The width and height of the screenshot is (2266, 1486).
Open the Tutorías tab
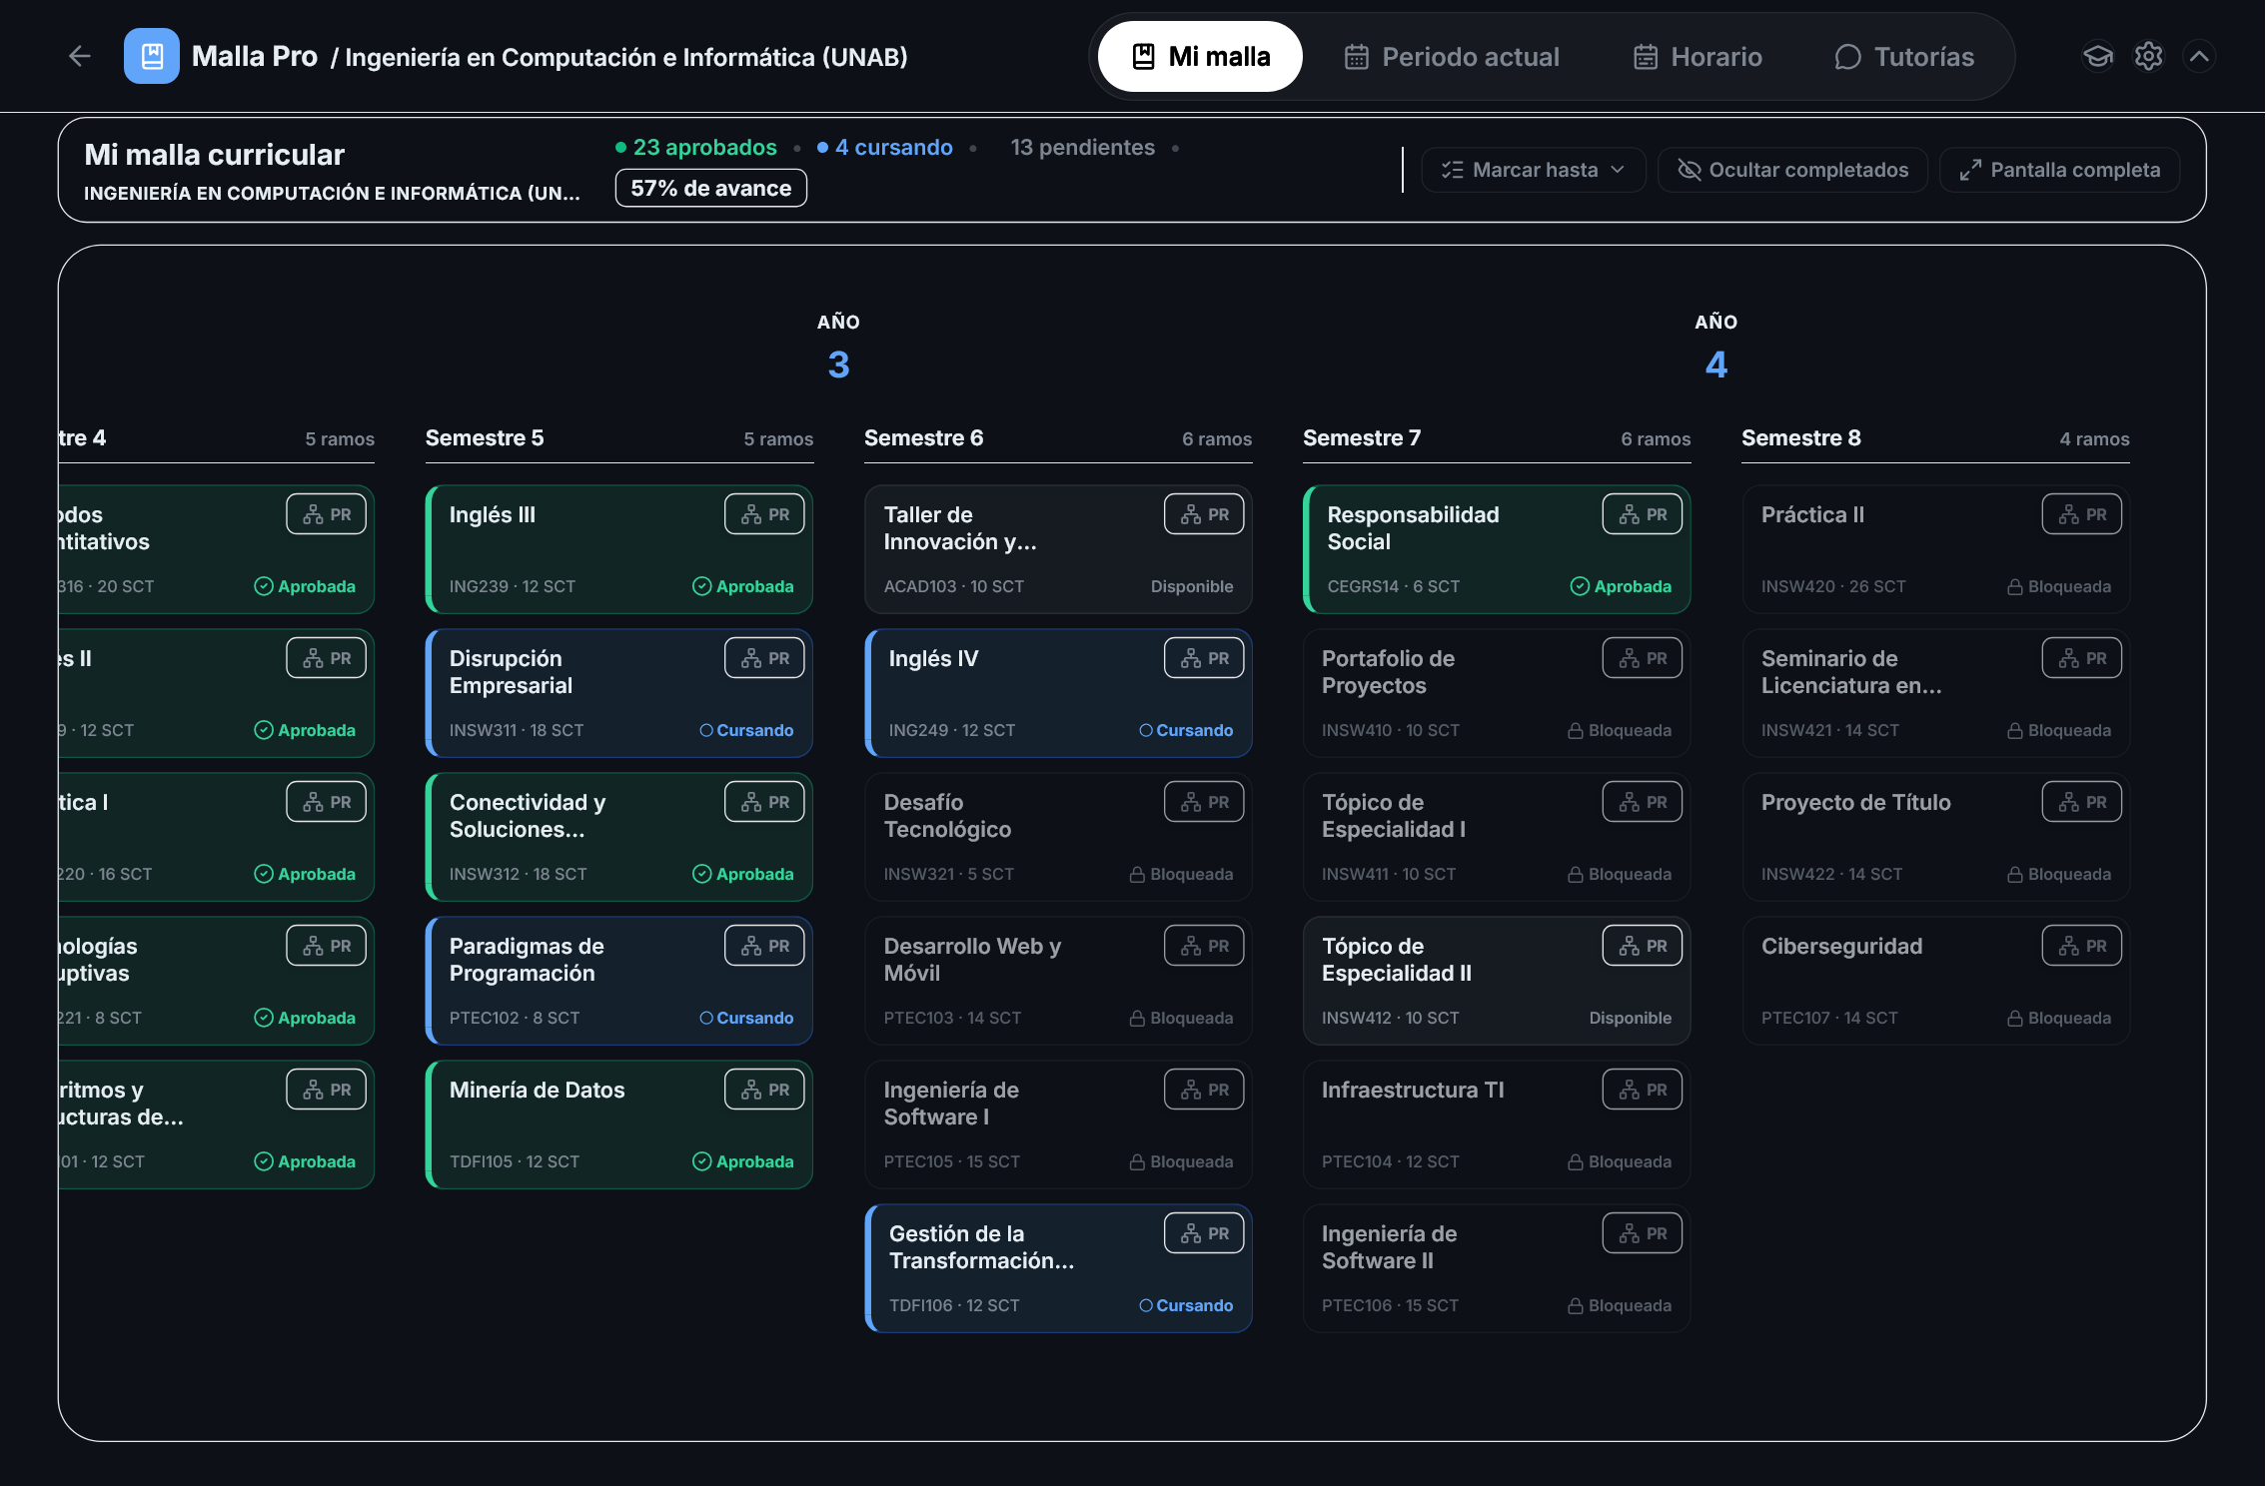(1904, 57)
